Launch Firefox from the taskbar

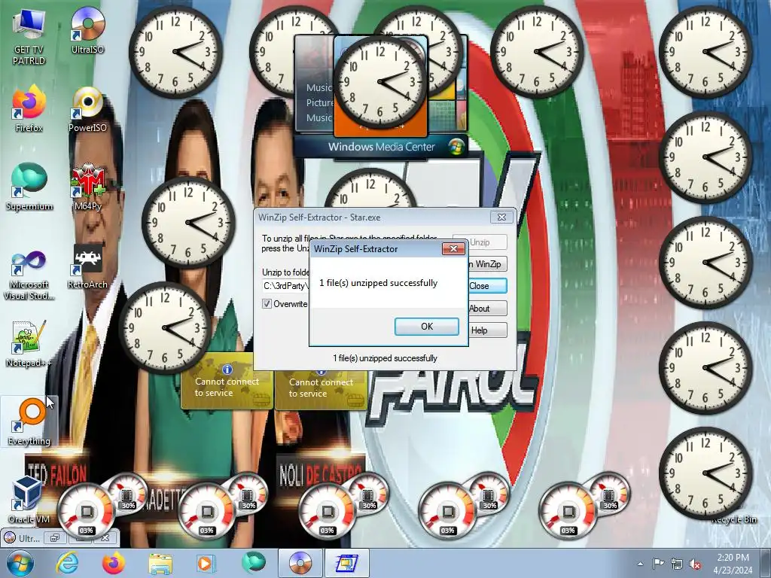(113, 563)
